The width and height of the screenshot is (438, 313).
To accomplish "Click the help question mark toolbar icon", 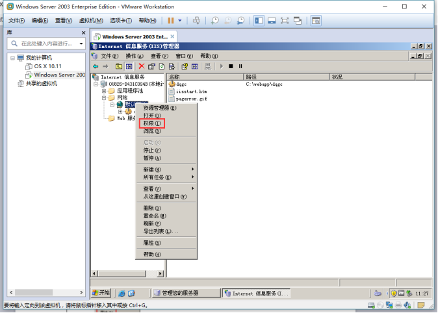I will pyautogui.click(x=185, y=66).
